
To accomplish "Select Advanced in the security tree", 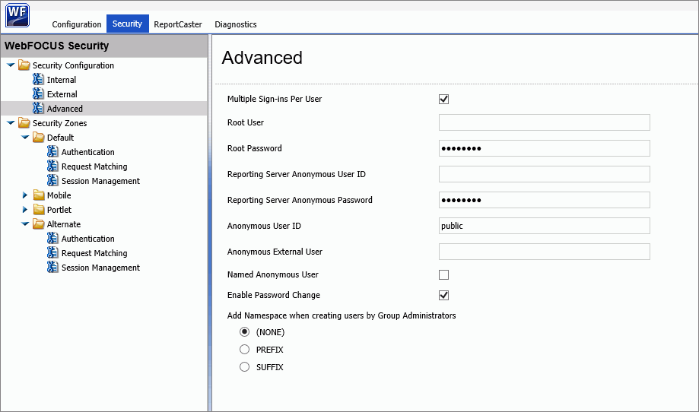I will pos(65,108).
